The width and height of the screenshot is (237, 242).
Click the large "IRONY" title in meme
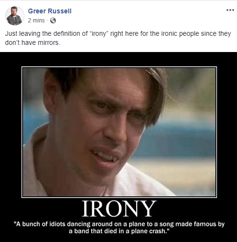119,209
